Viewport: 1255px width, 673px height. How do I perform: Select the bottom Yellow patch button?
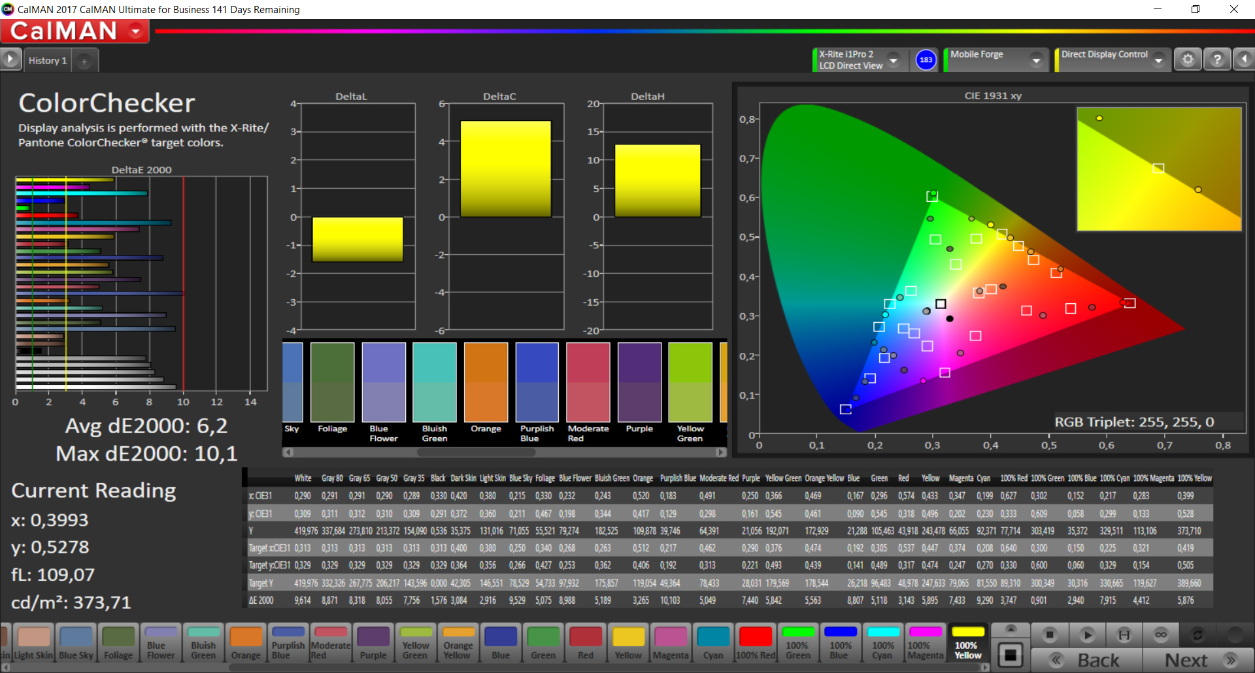coord(628,643)
